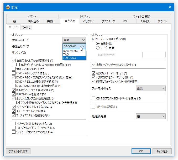This screenshot has width=178, height=160.
Task: Select the 書き込み tab
Action: tap(70, 21)
